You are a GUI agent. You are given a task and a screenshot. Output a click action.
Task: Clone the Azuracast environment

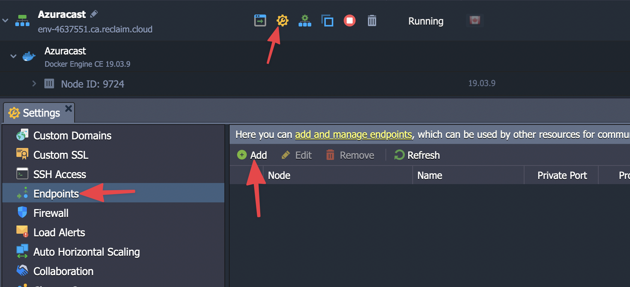[x=327, y=20]
